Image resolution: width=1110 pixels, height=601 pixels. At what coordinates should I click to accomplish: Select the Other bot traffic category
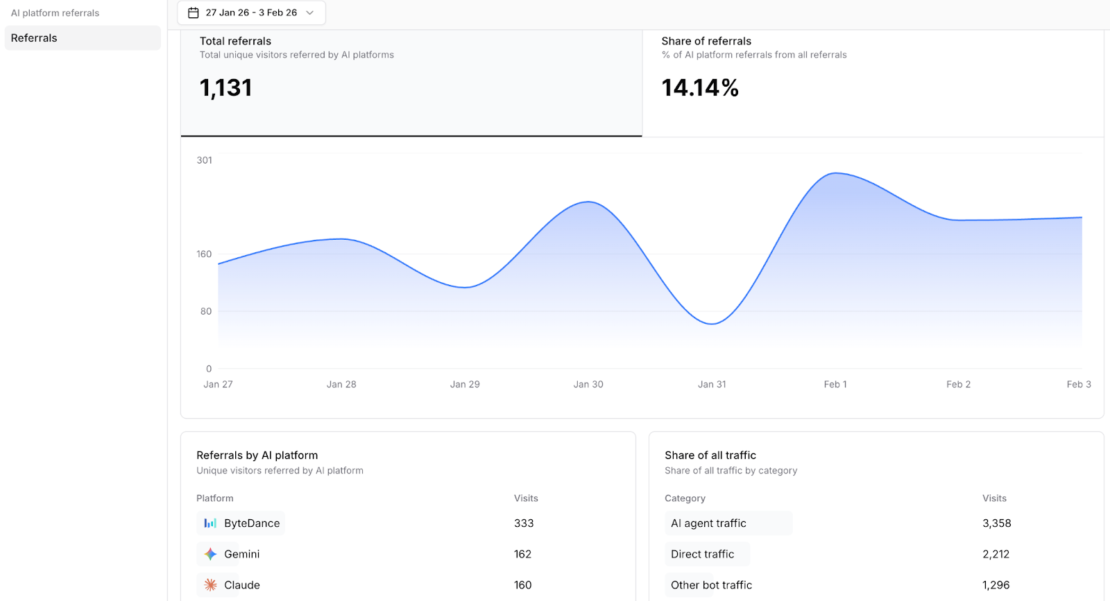point(711,585)
